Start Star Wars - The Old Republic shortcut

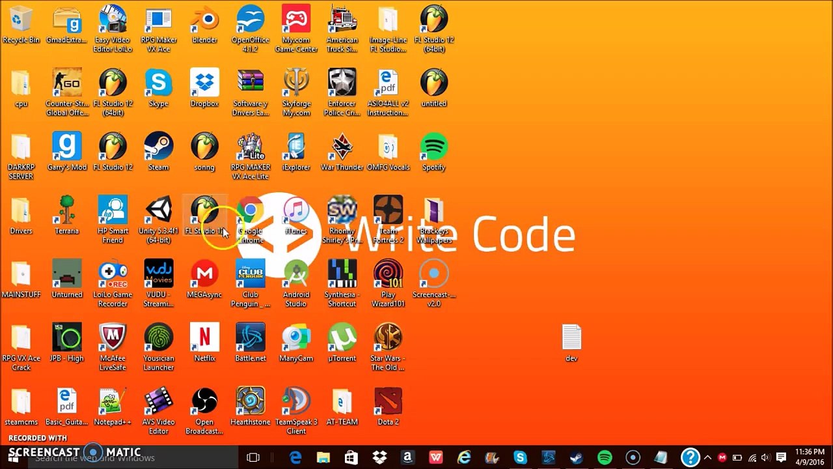[388, 347]
